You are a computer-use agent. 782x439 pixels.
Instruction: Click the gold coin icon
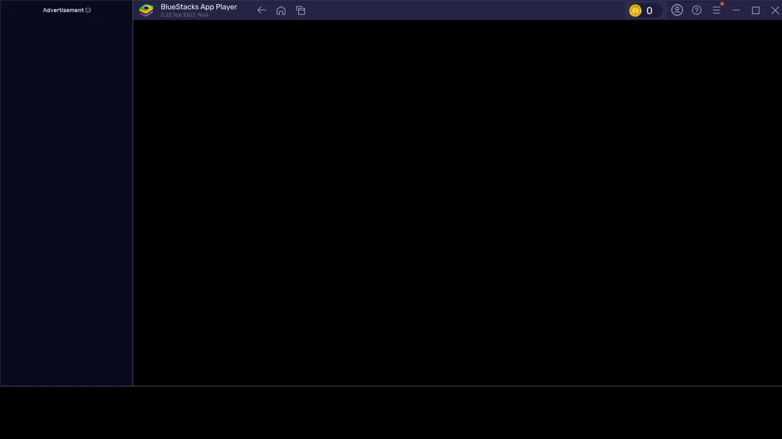635,10
